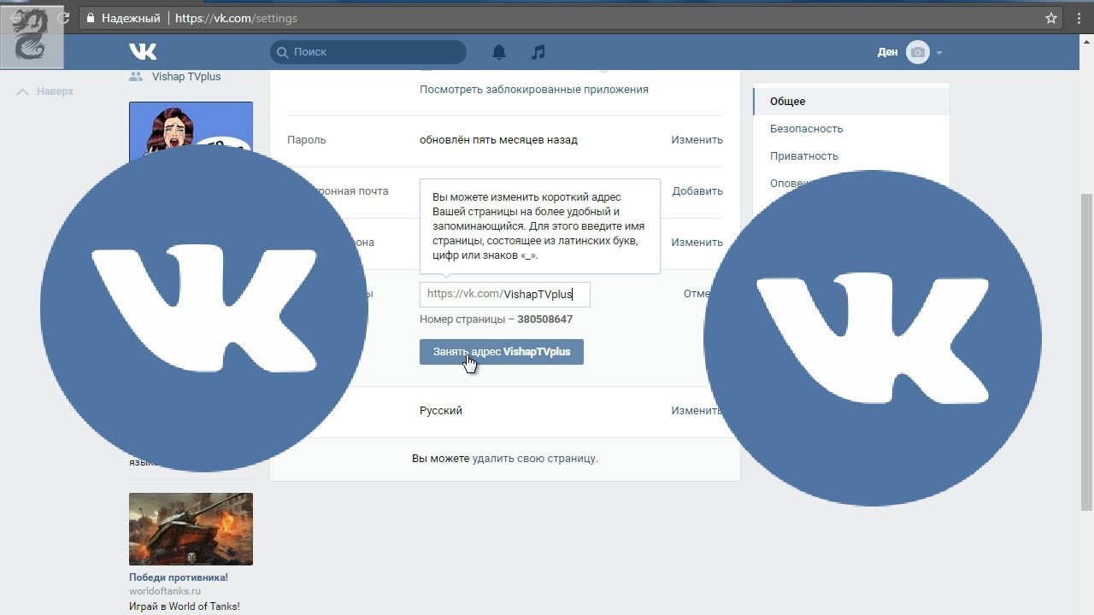Click the VK logo in the header
Image resolution: width=1094 pixels, height=615 pixels.
pos(143,52)
